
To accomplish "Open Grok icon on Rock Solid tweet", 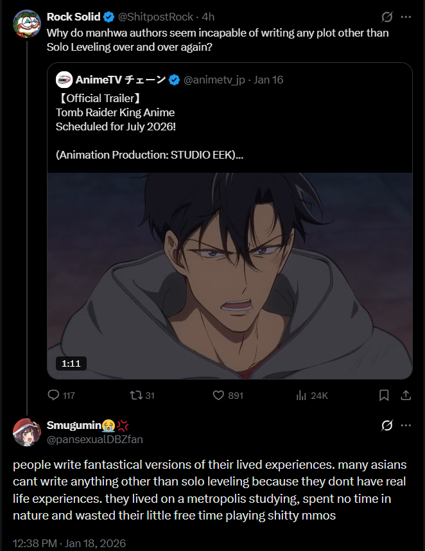I will click(387, 17).
